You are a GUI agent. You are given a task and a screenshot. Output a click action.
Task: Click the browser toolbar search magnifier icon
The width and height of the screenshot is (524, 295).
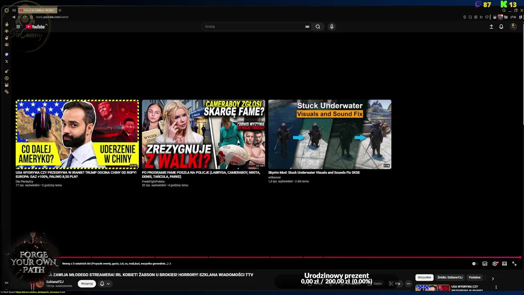point(504,11)
